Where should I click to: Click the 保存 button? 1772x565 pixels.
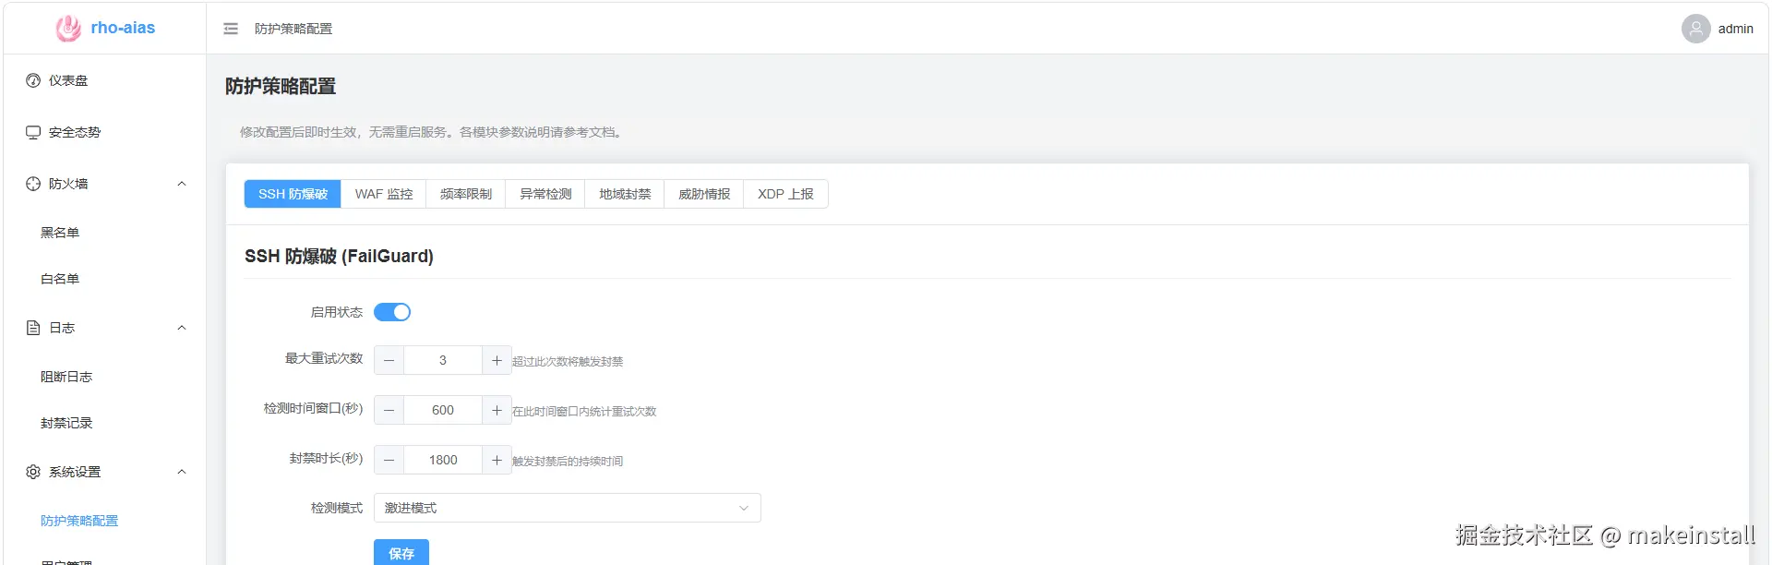401,552
